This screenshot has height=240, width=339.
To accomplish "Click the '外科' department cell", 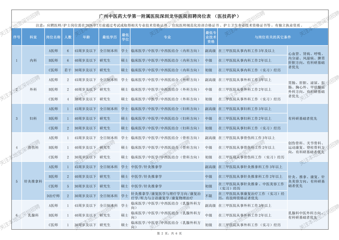I will [33, 90].
